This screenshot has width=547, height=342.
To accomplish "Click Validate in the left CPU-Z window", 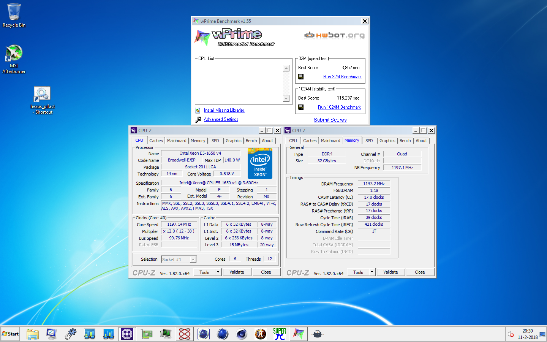I will tap(237, 272).
